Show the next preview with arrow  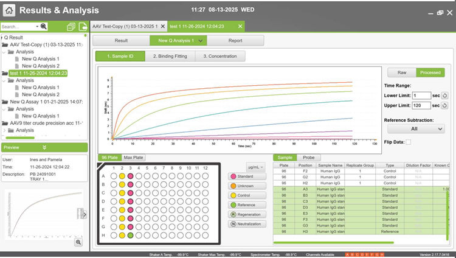click(x=85, y=214)
